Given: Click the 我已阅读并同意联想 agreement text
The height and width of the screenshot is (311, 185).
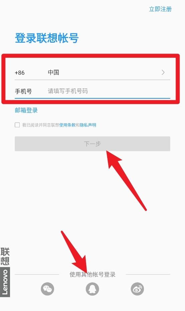Looking at the screenshot, I should (41, 125).
